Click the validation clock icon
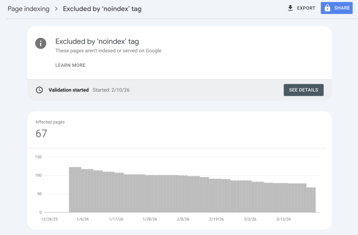The width and height of the screenshot is (358, 235). click(40, 90)
